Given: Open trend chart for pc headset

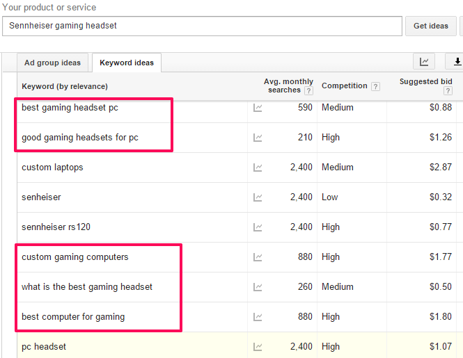Looking at the screenshot, I should (258, 347).
